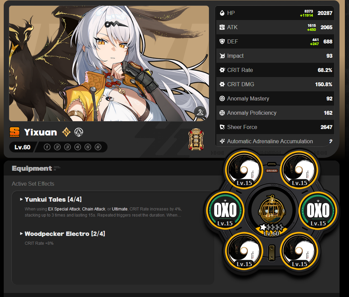Open the central birdcage W-Engine Lv.60
Screen dimensions: 349x297
272,210
